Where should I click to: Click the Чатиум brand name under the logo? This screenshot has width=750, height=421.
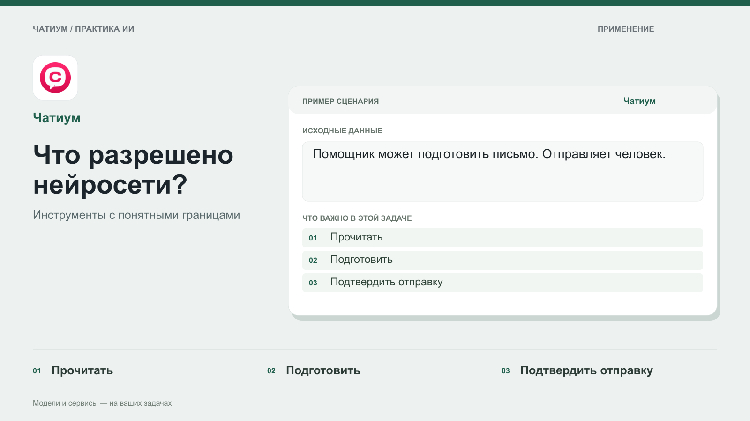pyautogui.click(x=57, y=118)
